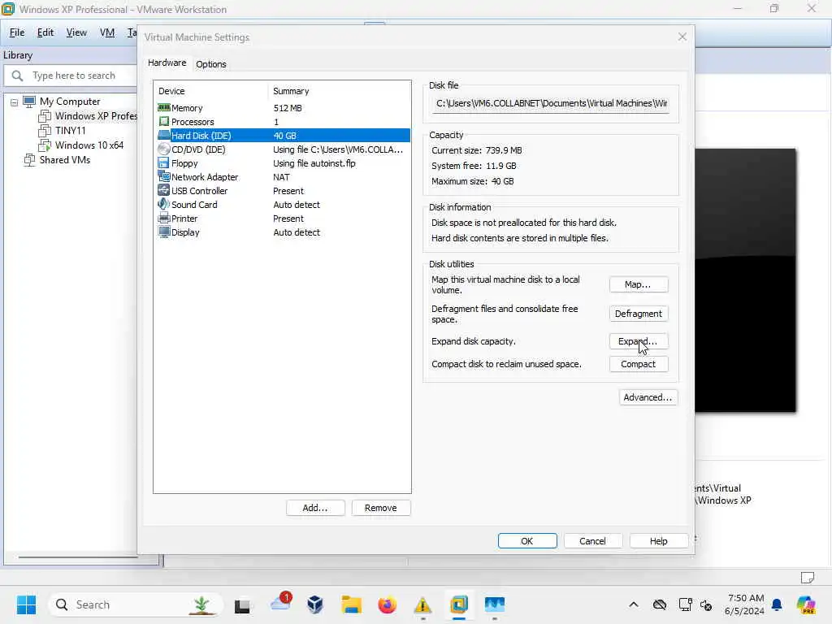Select the USB Controller icon
The image size is (832, 624).
click(164, 190)
